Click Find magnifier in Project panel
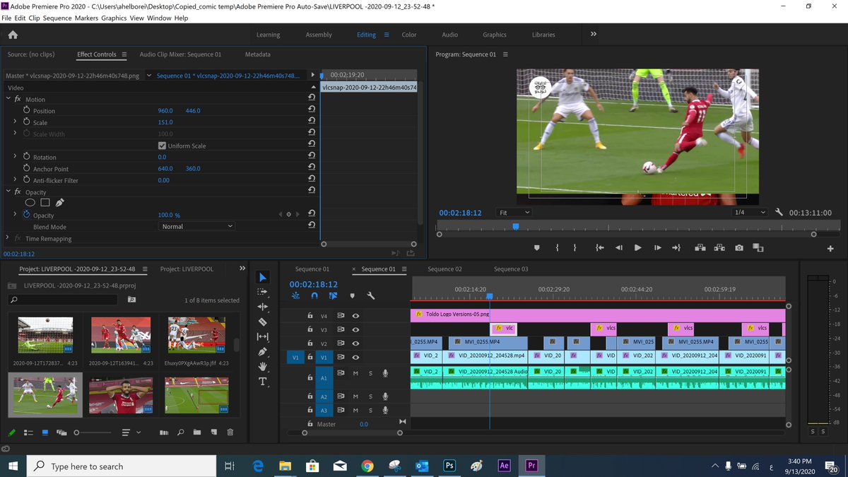The image size is (848, 477). coord(180,432)
